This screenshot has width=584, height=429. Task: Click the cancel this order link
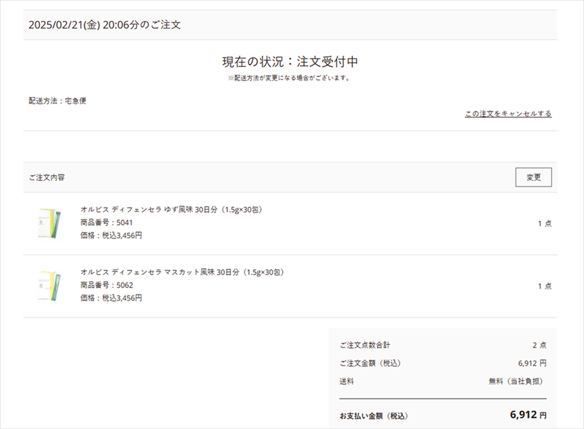[x=508, y=114]
